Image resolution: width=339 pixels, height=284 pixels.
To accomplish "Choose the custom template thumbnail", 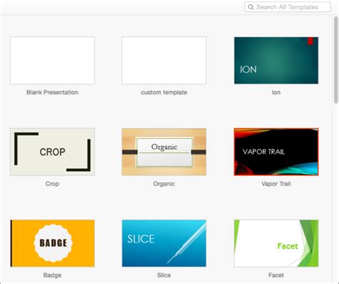I will click(164, 60).
